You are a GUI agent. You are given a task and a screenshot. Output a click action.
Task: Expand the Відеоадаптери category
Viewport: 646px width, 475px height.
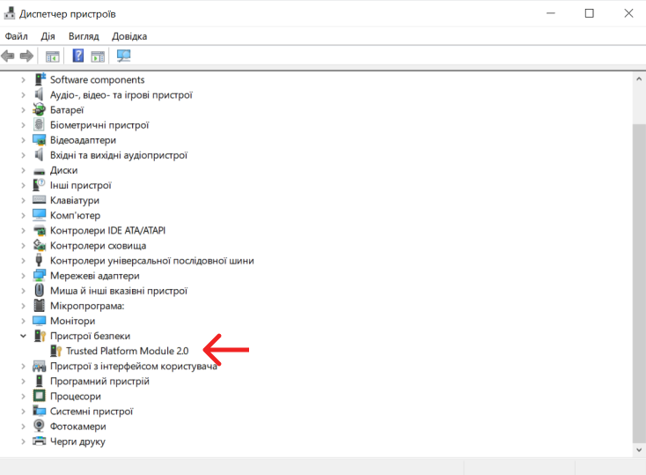(x=24, y=140)
